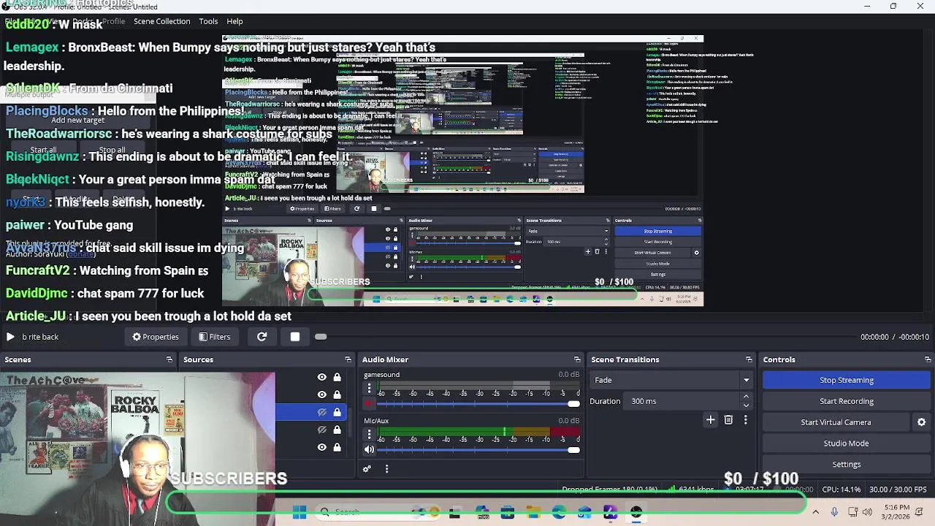
Task: Toggle visibility eye of top source row
Action: pos(321,377)
